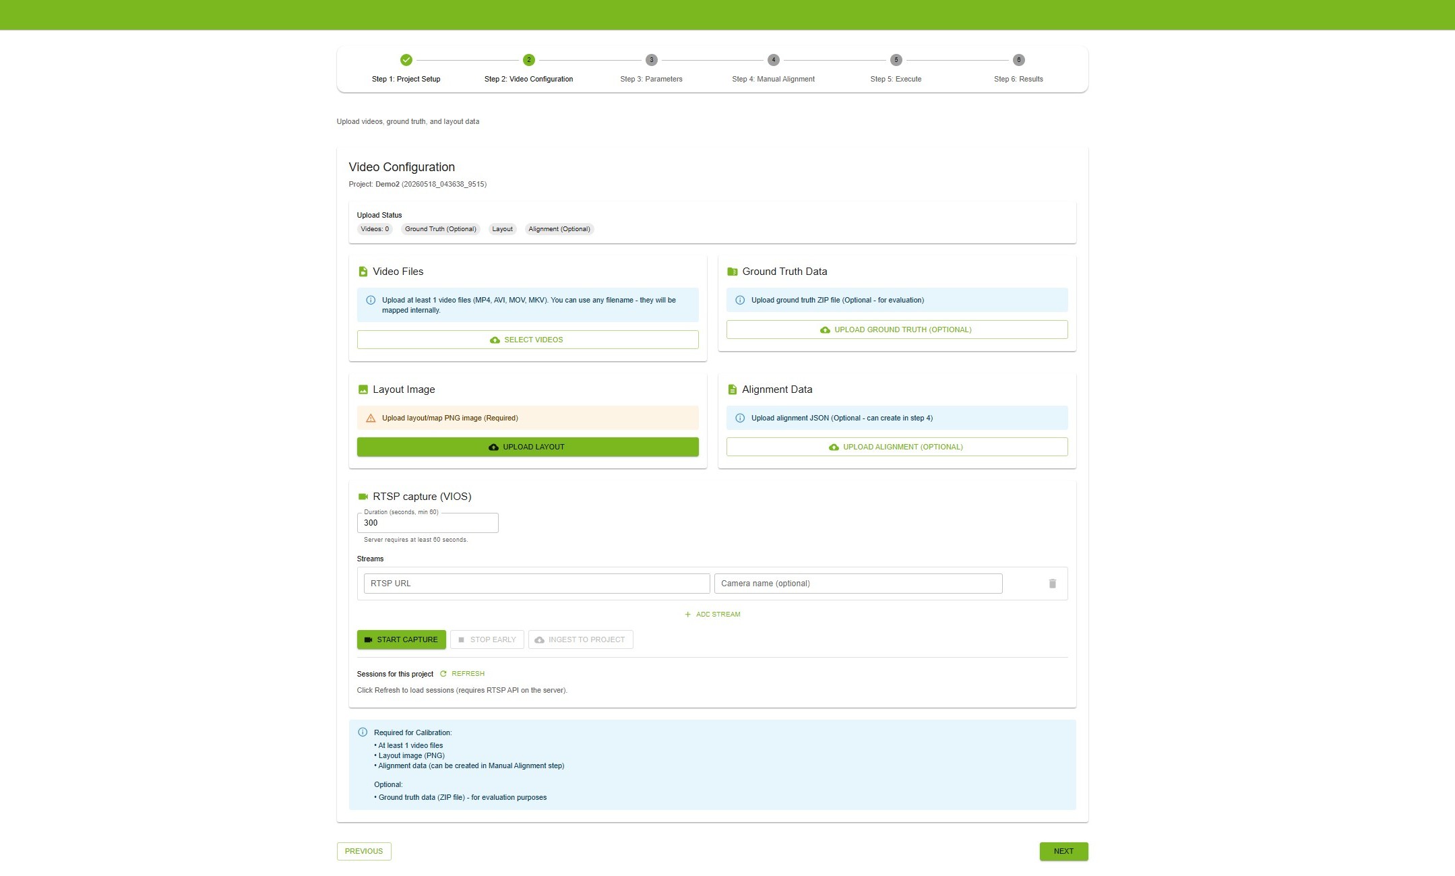The image size is (1455, 876).
Task: Go to Step 3: Parameters label
Action: [x=651, y=79]
